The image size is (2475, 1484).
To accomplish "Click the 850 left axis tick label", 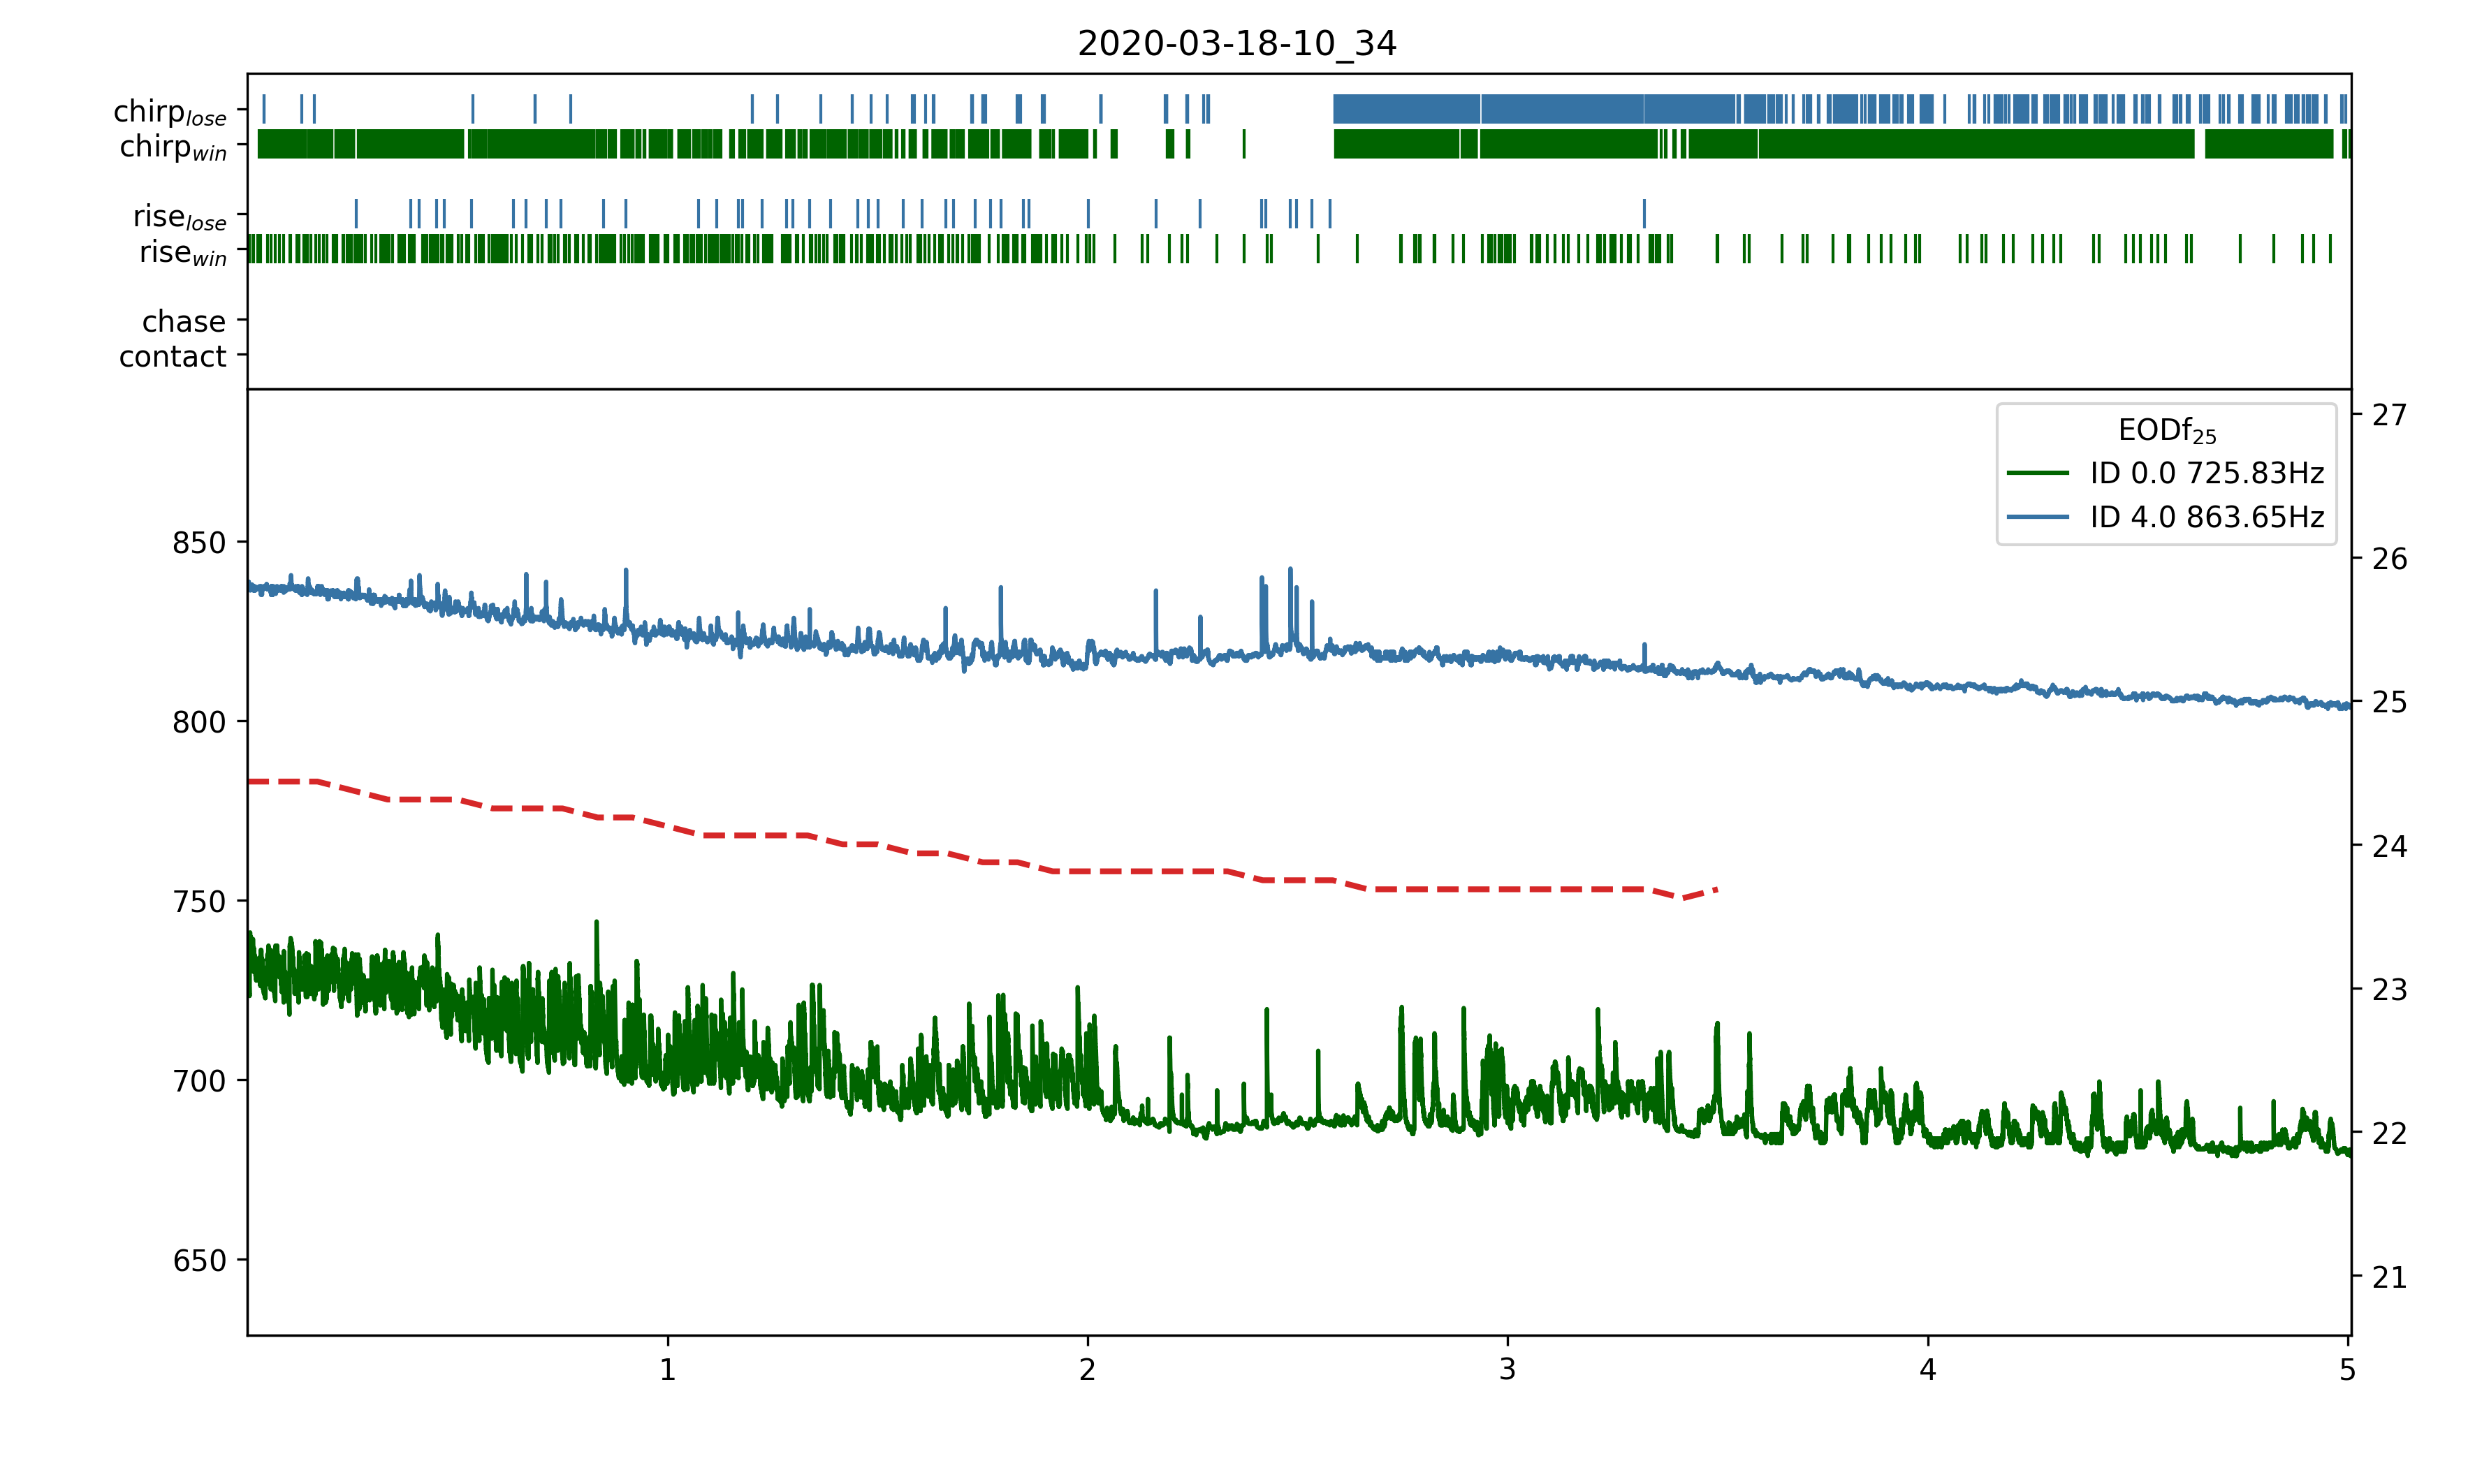I will (x=199, y=543).
